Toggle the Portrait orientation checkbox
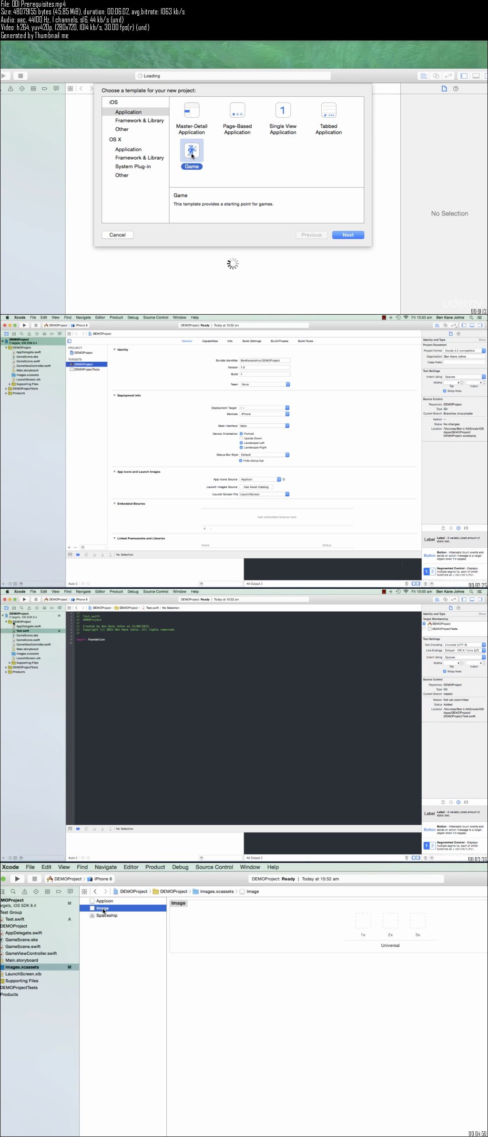 (241, 434)
